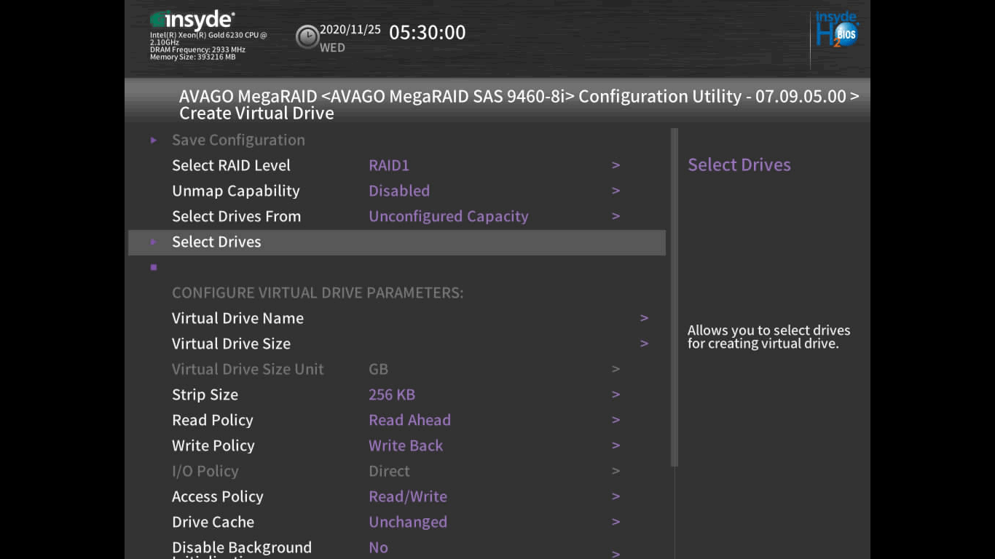Viewport: 995px width, 559px height.
Task: Change Write Policy from Write Back
Action: (x=405, y=445)
